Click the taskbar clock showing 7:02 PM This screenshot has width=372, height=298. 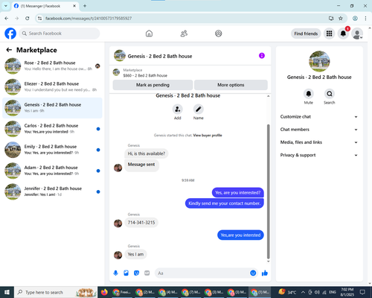347,292
